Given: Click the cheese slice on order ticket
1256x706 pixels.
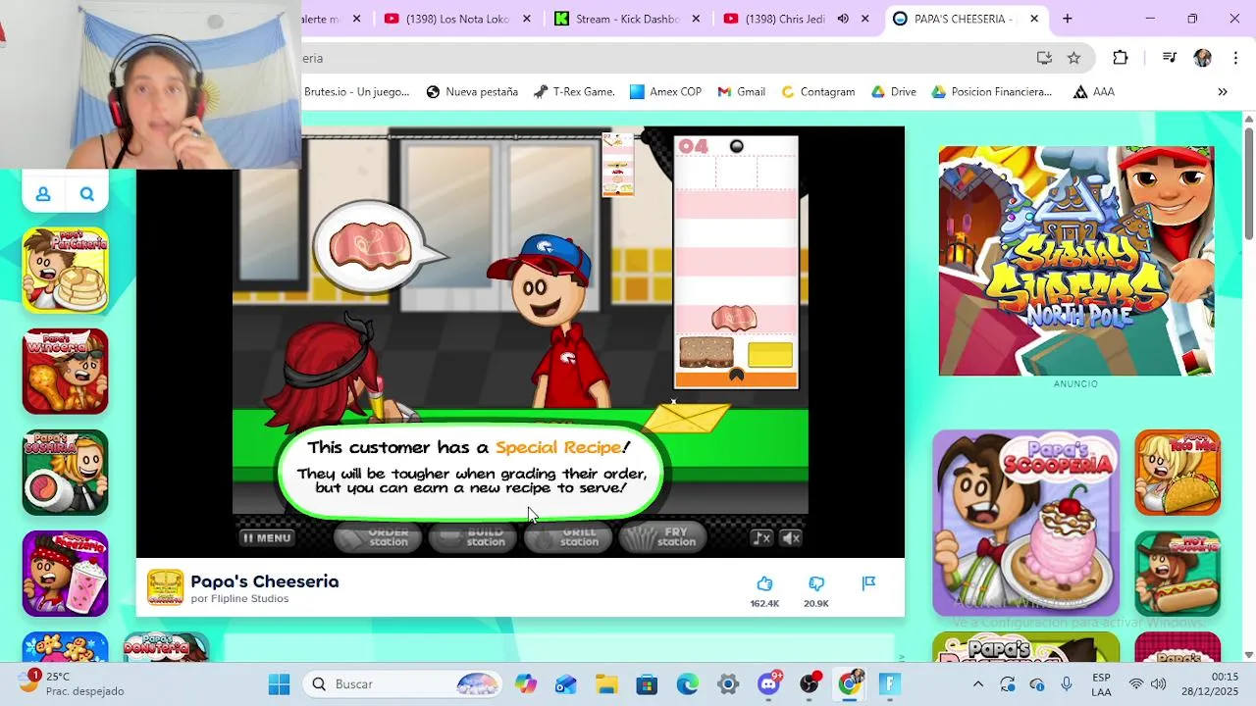Looking at the screenshot, I should pos(769,354).
